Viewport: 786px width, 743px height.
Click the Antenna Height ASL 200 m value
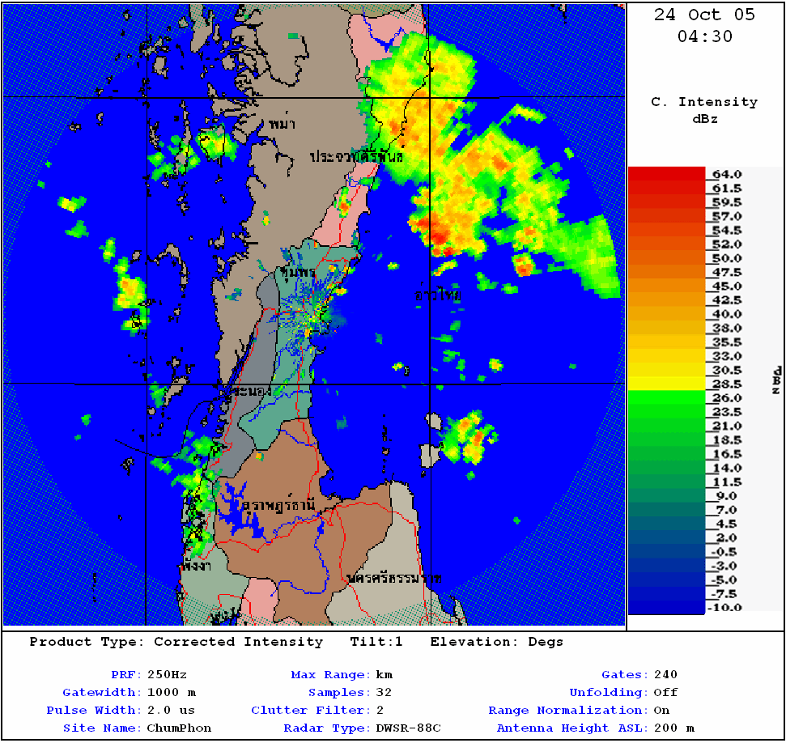(x=673, y=728)
